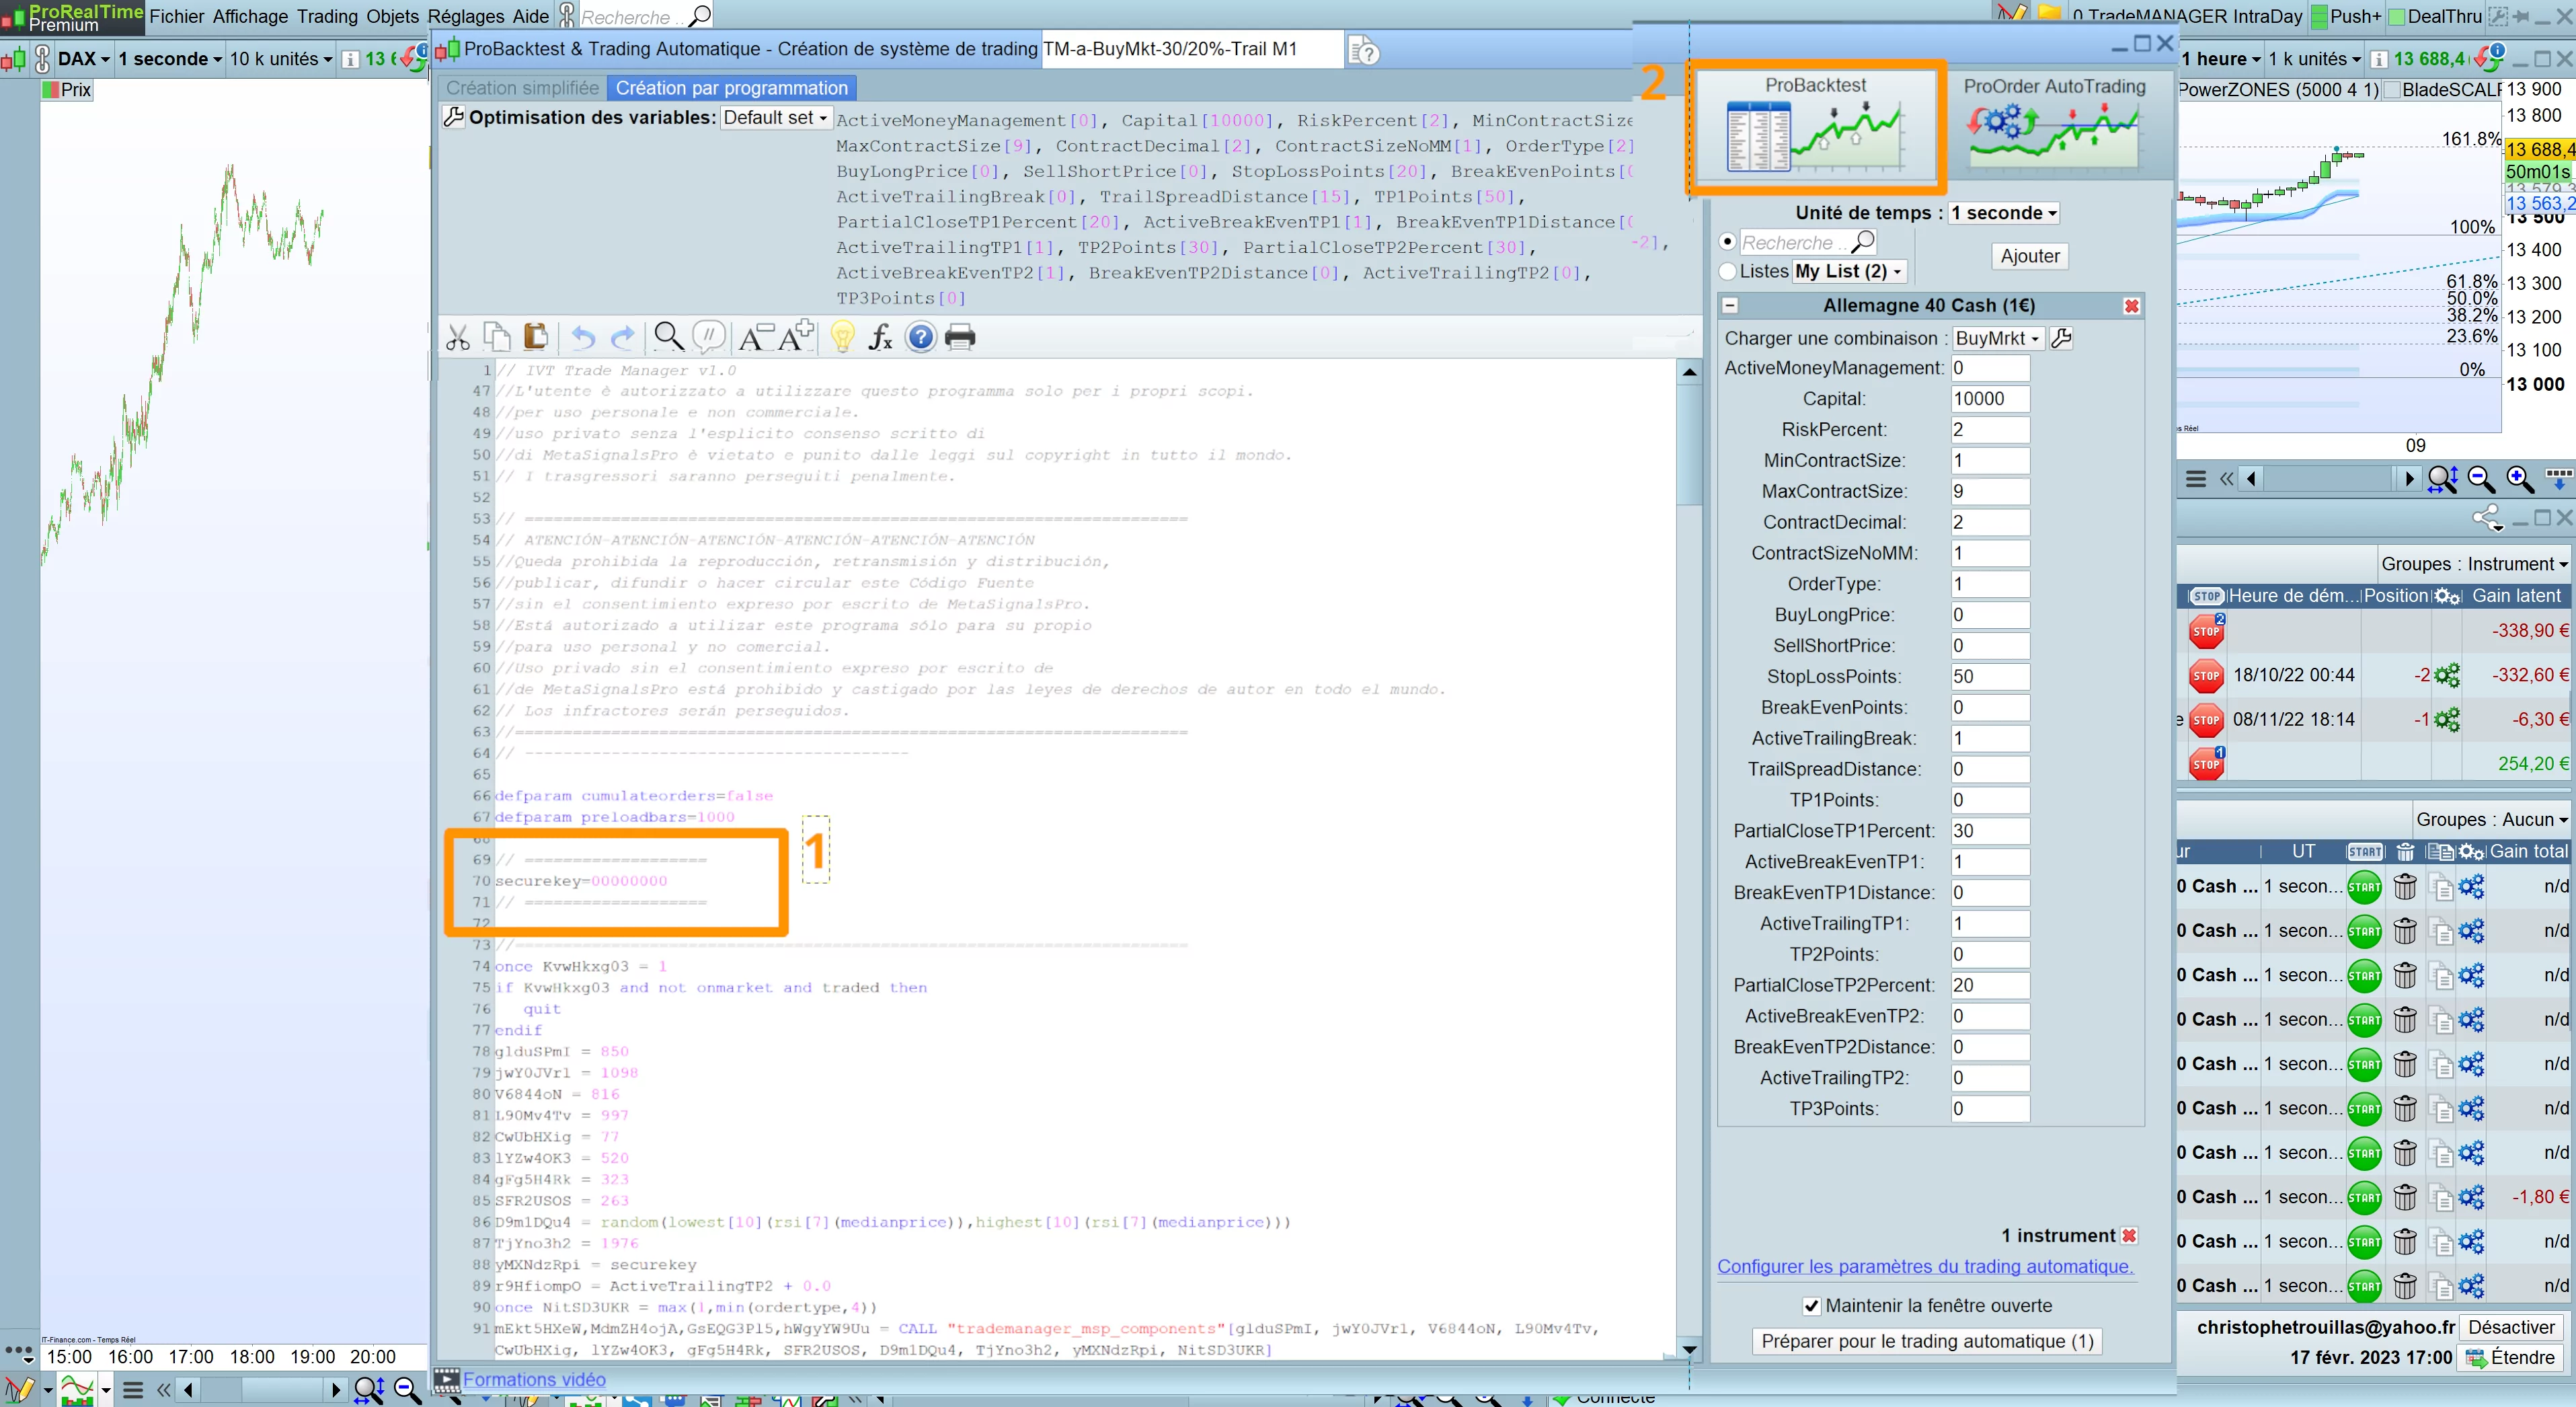The image size is (2576, 1407).
Task: Undo last edit with the undo arrow
Action: (x=583, y=338)
